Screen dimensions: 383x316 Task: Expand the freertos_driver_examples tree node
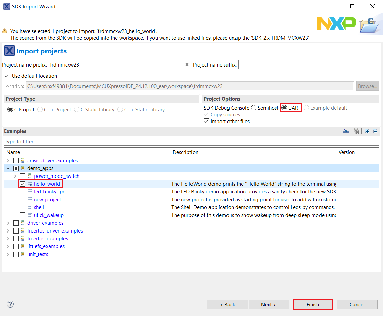click(8, 231)
